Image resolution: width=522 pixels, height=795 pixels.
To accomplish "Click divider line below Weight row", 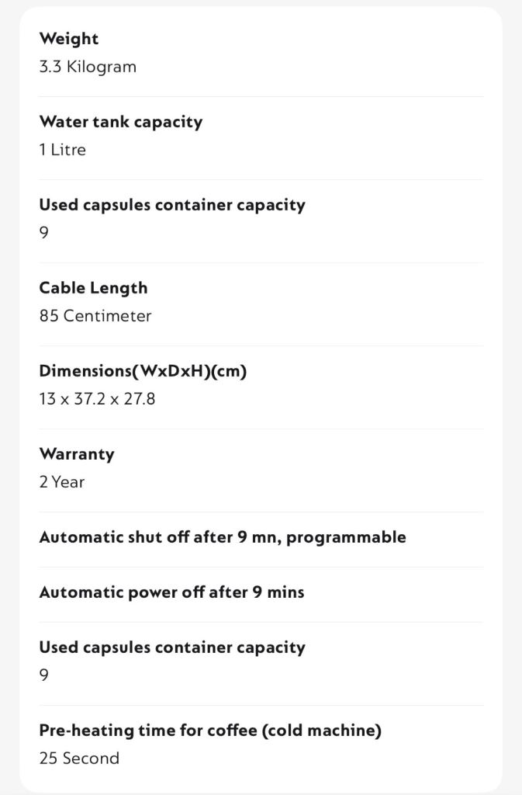I will pos(261,97).
